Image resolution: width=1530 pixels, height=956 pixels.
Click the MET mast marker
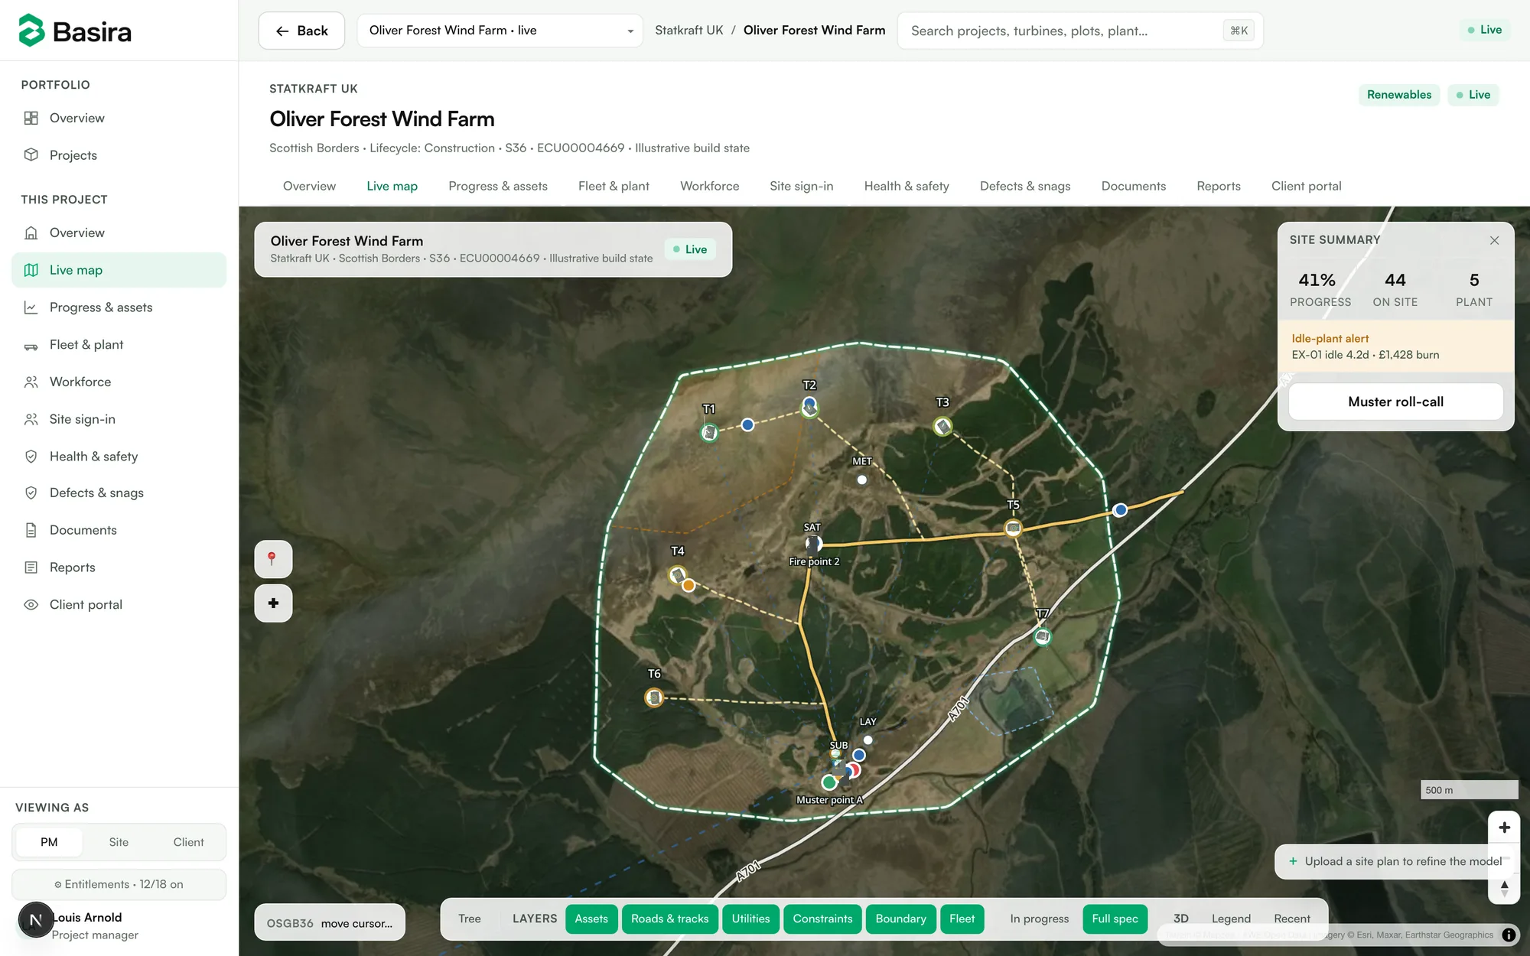click(x=862, y=480)
